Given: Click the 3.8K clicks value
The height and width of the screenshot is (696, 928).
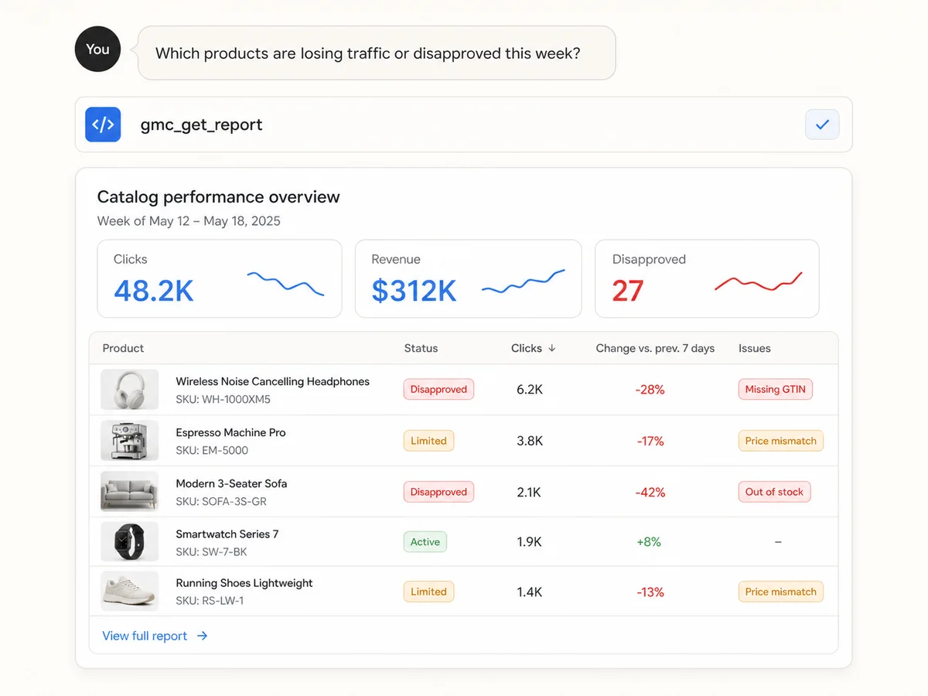Looking at the screenshot, I should tap(530, 441).
